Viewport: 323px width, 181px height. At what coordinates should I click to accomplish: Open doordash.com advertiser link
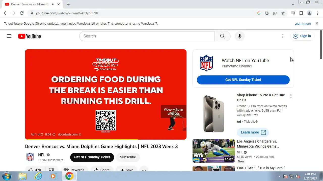pyautogui.click(x=69, y=134)
